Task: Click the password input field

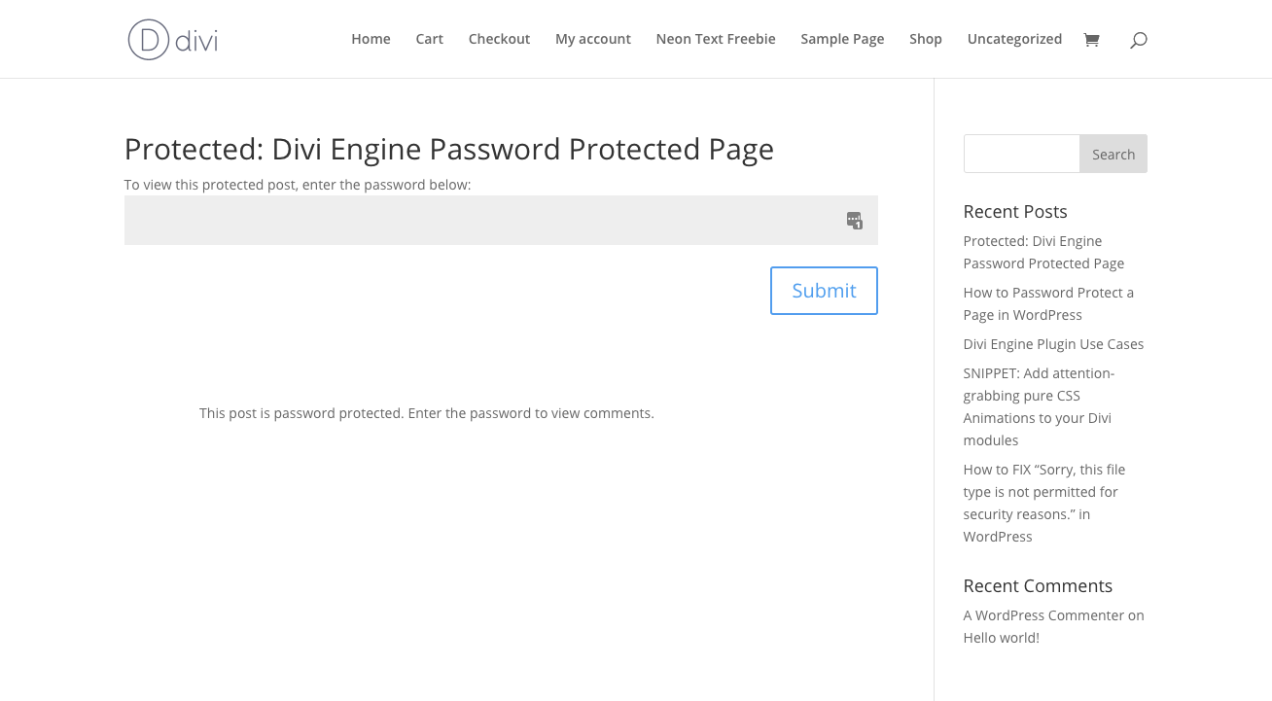Action: pyautogui.click(x=501, y=221)
